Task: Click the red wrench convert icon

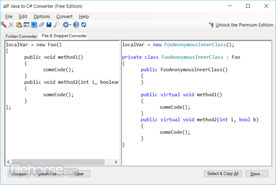Action: pyautogui.click(x=4, y=25)
